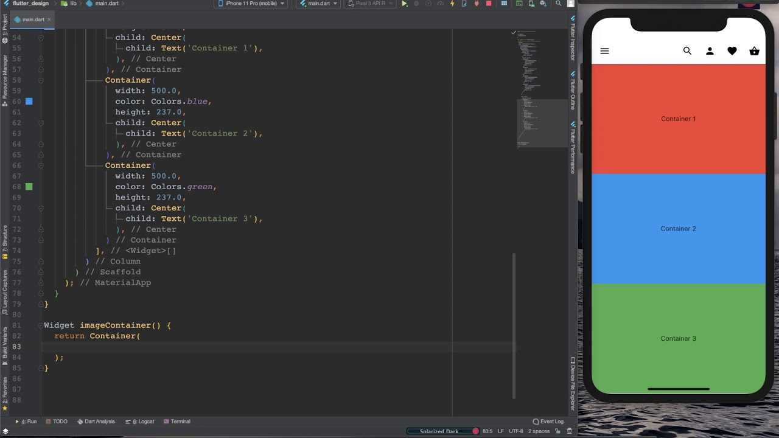Image resolution: width=779 pixels, height=438 pixels.
Task: Open the Terminal tool window tab
Action: (176, 422)
